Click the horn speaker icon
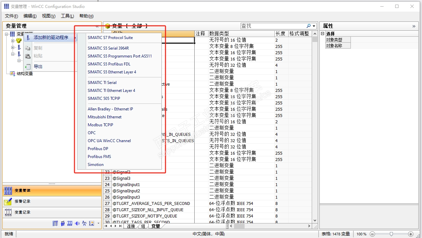 coord(77,223)
